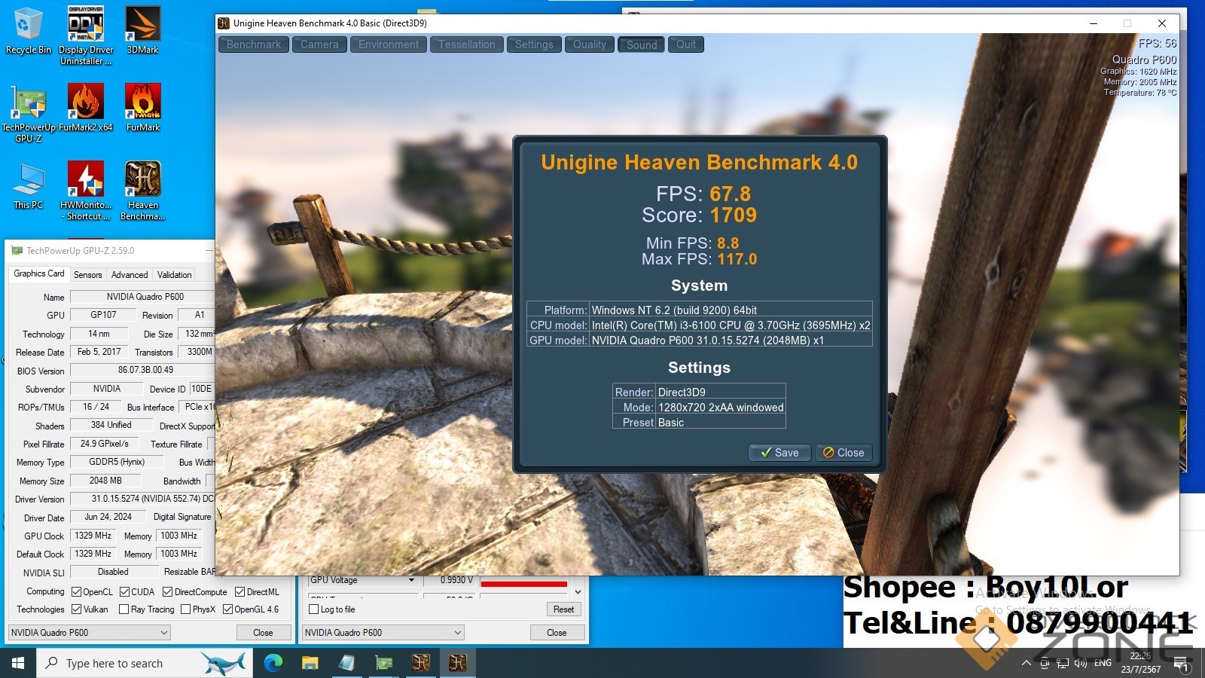The height and width of the screenshot is (678, 1205).
Task: Open the volume tray icon
Action: [x=1081, y=663]
